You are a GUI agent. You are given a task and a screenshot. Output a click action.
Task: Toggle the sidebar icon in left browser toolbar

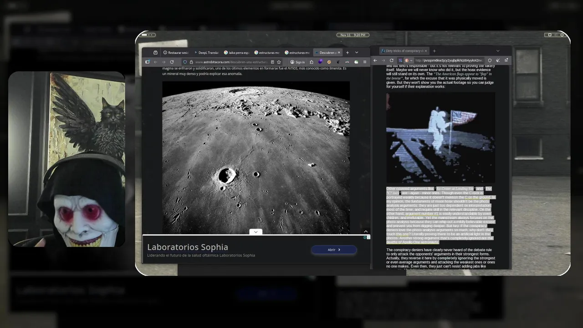(147, 62)
